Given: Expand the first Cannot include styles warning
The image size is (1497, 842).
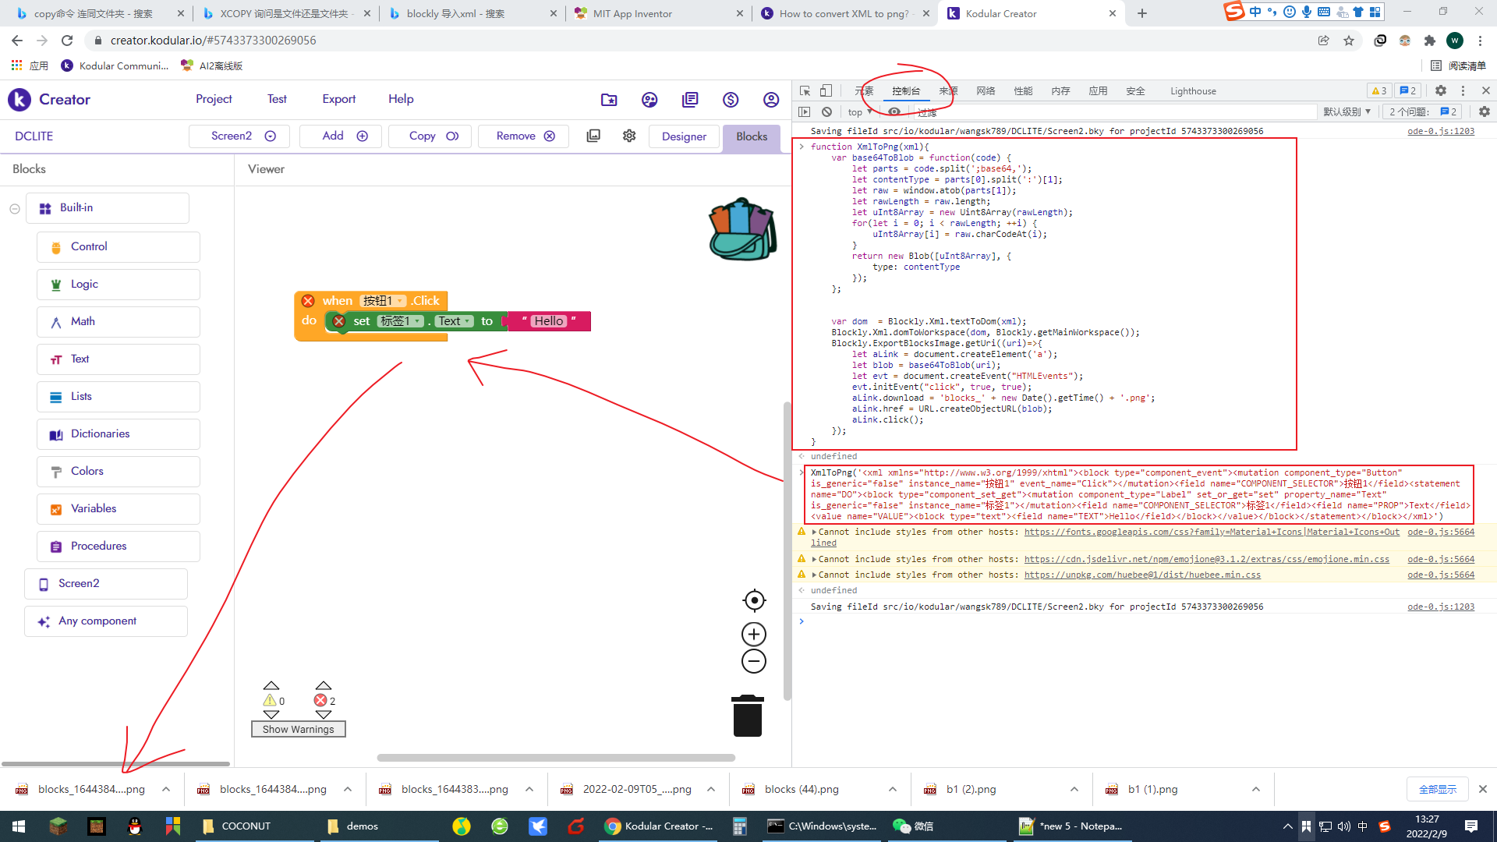Looking at the screenshot, I should tap(814, 532).
